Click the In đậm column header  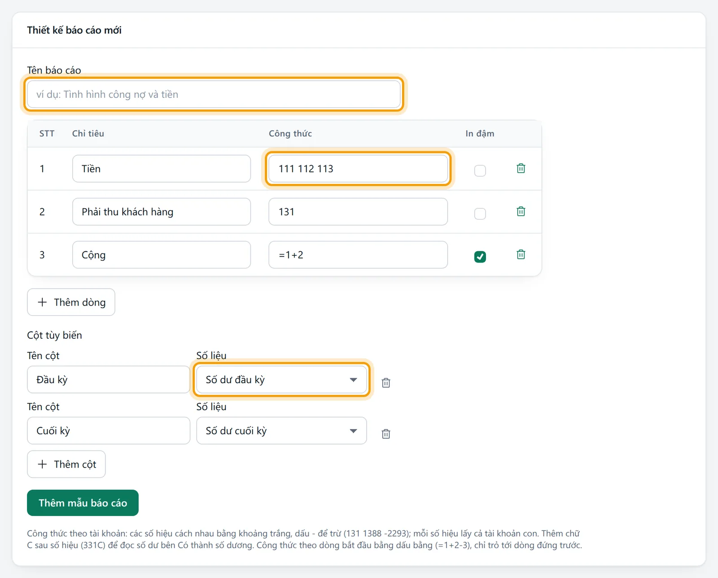pos(480,133)
